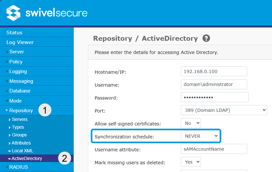Viewport: 272px width, 172px height.
Task: Open the Local XML repository link
Action: point(22,151)
